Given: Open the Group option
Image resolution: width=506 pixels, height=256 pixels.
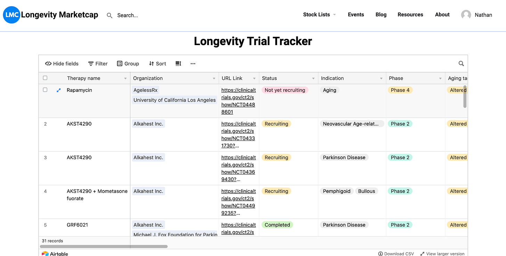Looking at the screenshot, I should point(128,63).
